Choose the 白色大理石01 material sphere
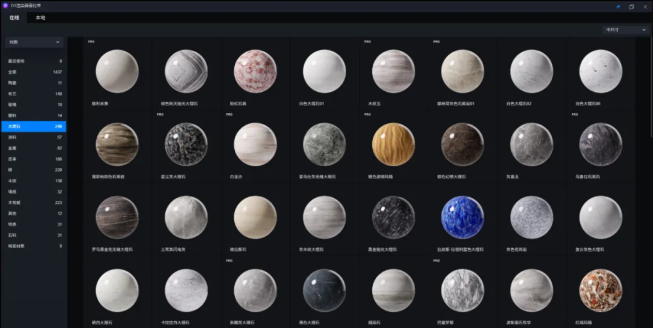The width and height of the screenshot is (653, 328). click(324, 71)
